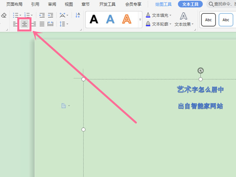This screenshot has height=177, width=236.
Task: Click the decrease indent icon
Action: pyautogui.click(x=42, y=15)
